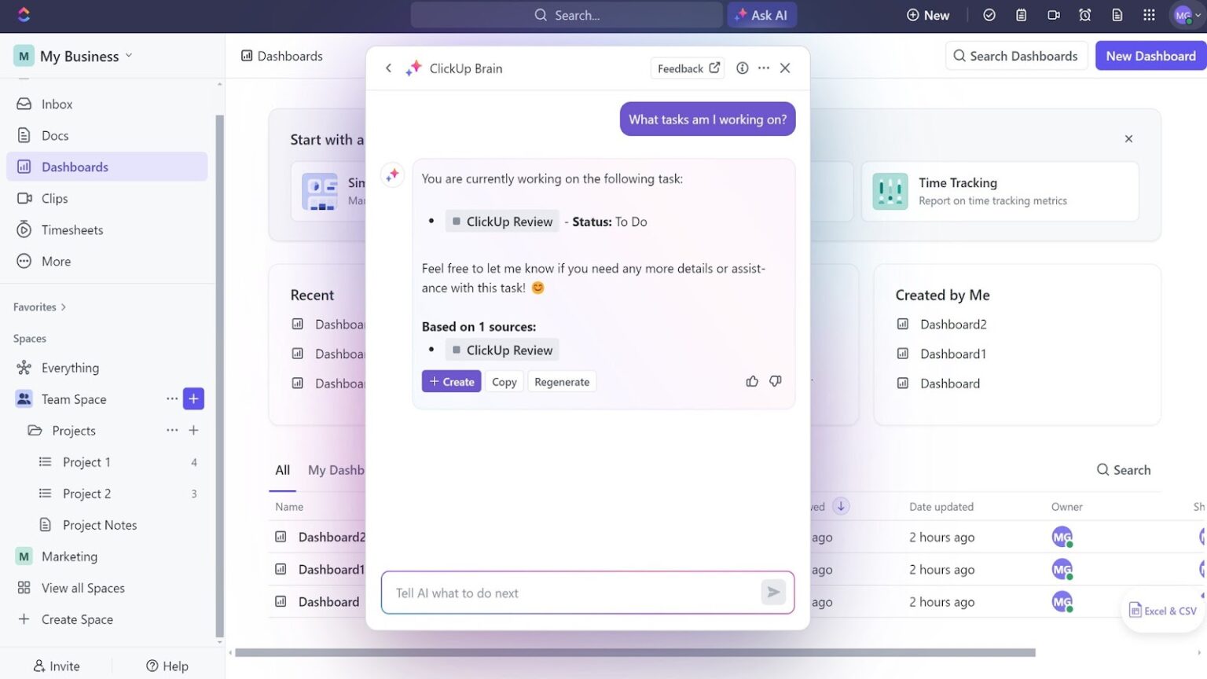Select the All tab above the dashboard list

282,469
